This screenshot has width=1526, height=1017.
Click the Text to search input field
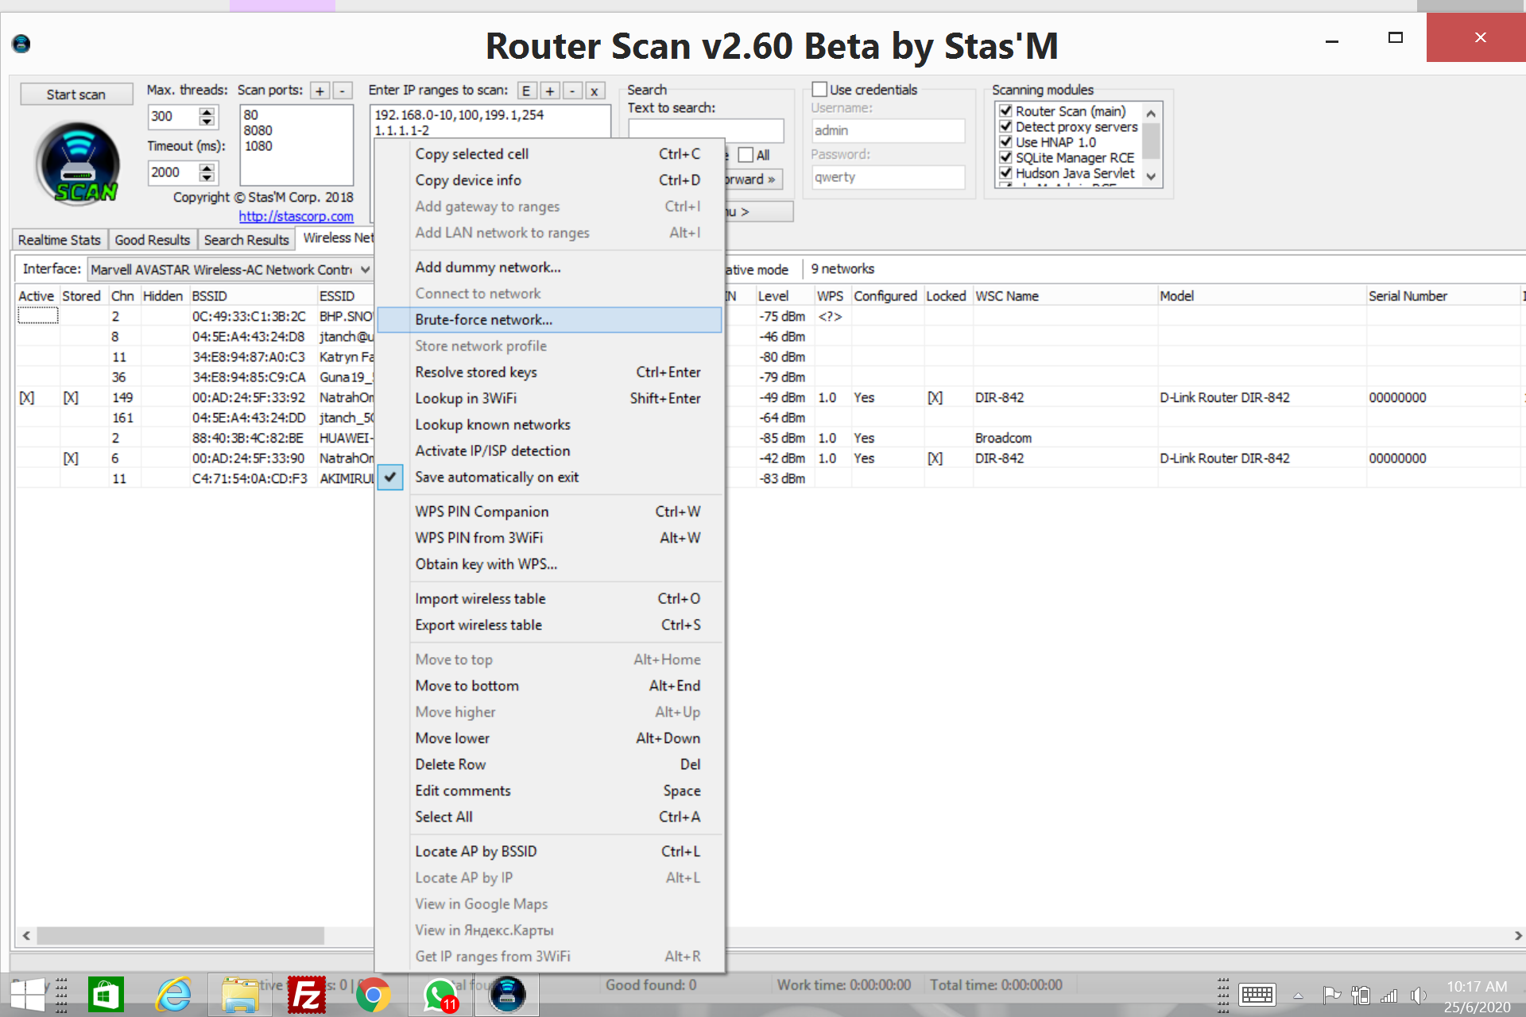pos(706,130)
